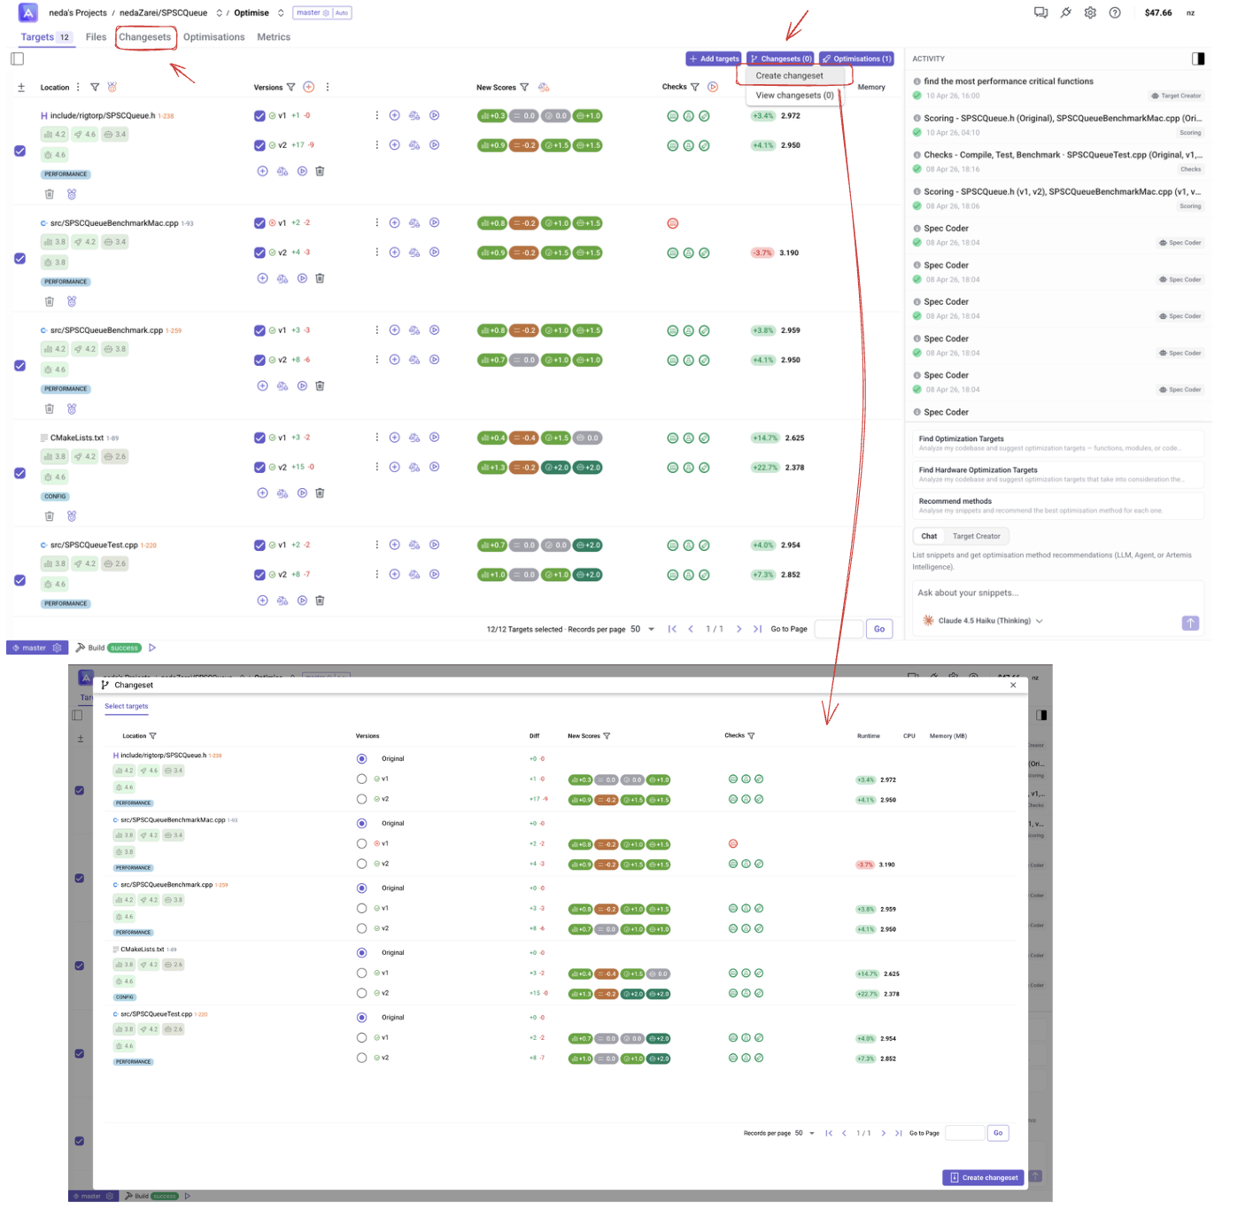This screenshot has height=1210, width=1245.
Task: Click the Add targets button
Action: click(x=714, y=58)
